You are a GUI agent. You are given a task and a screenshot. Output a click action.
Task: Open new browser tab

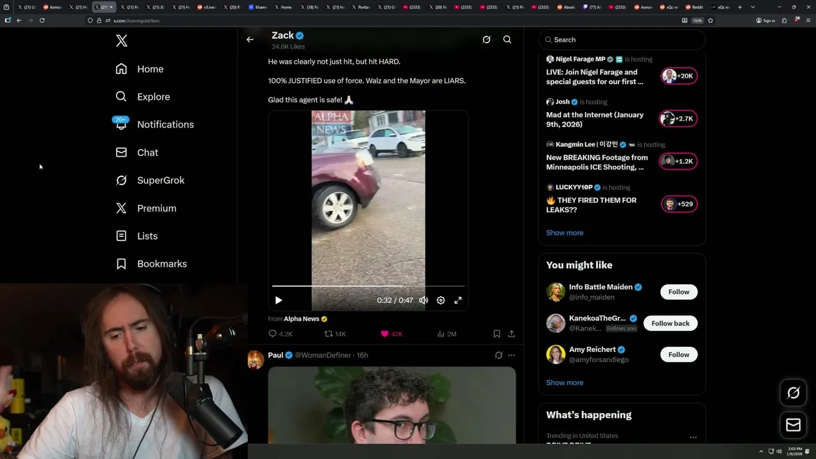tap(740, 7)
